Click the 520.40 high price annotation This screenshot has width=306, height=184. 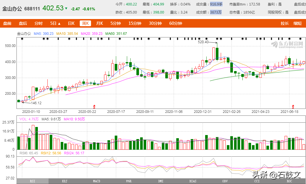tap(203, 42)
